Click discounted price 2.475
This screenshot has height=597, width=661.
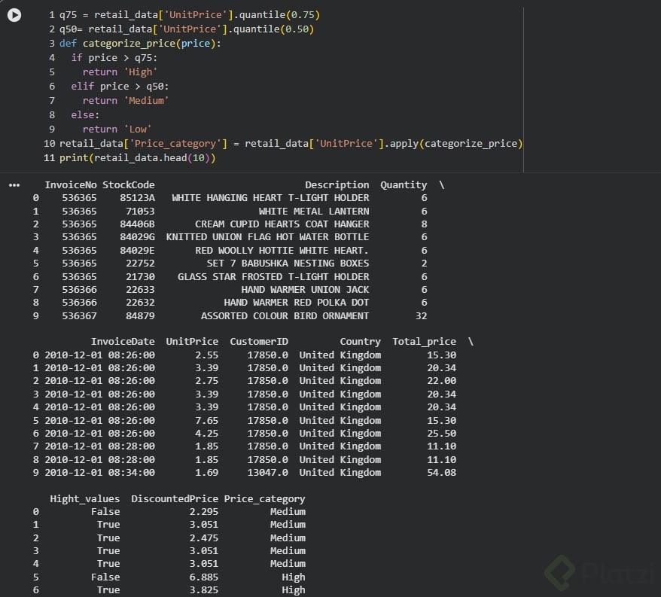click(203, 538)
